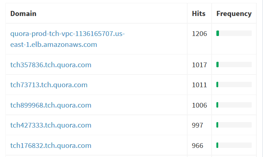This screenshot has height=157, width=263.
Task: Click the Domain column header
Action: pyautogui.click(x=23, y=13)
